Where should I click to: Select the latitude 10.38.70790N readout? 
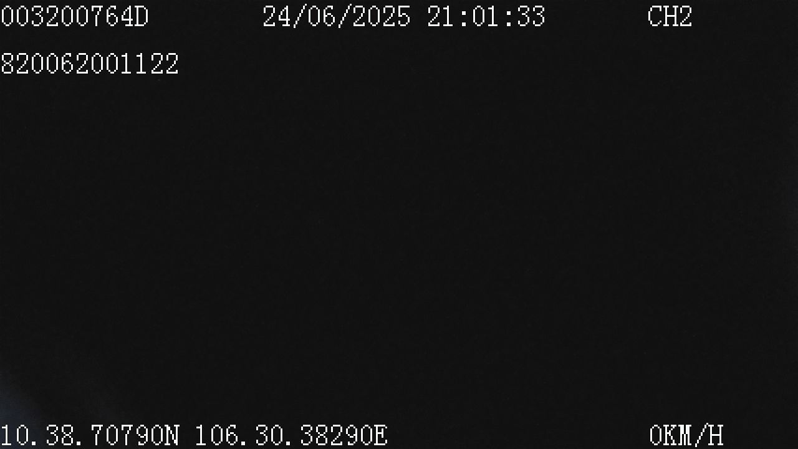[x=90, y=435]
